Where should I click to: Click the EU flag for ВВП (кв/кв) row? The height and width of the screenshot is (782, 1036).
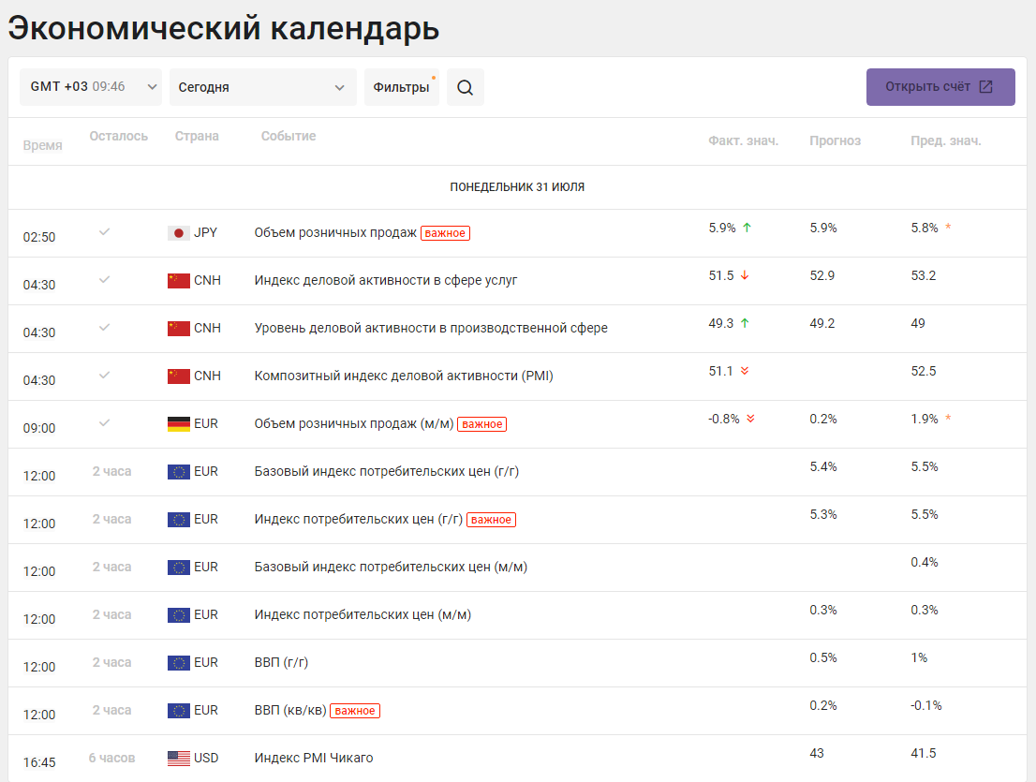(x=178, y=711)
